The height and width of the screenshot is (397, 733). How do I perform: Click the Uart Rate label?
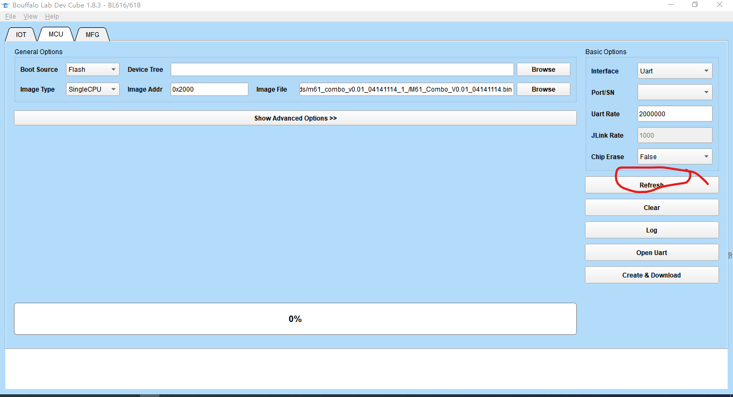click(x=605, y=114)
